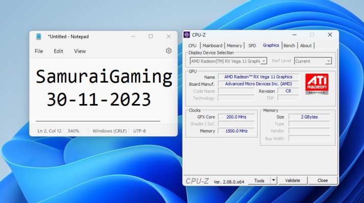Open the View menu in Notepad
364x203 pixels.
coord(80,51)
